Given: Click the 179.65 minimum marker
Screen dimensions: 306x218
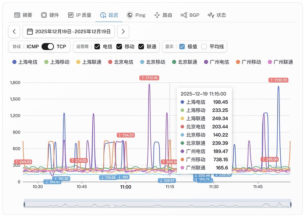Looking at the screenshot, I should [108, 177].
